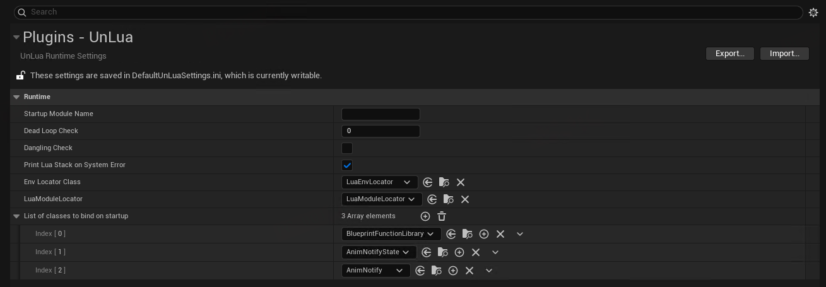Image resolution: width=826 pixels, height=287 pixels.
Task: Click the Import... button
Action: coord(784,54)
